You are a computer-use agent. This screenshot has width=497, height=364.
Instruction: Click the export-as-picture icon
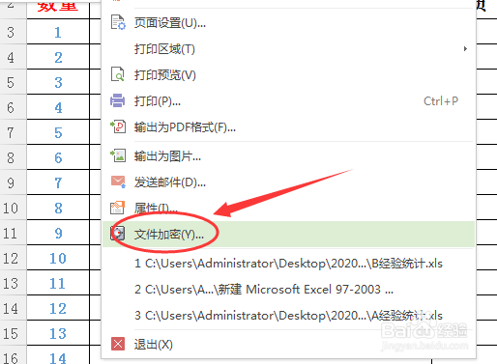118,155
